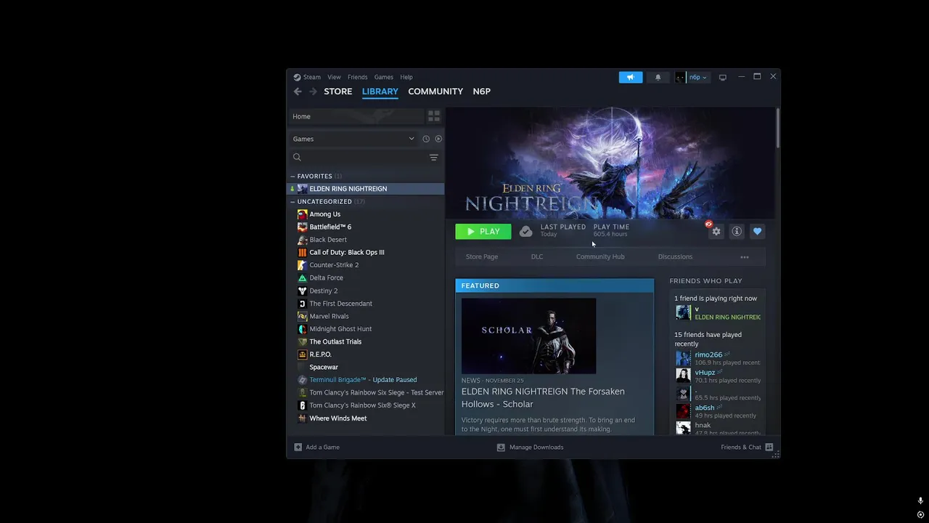Switch to the LIBRARY tab
The image size is (929, 523).
click(x=380, y=92)
